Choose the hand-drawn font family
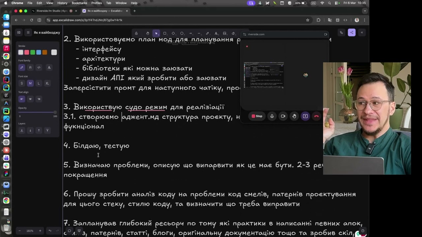This screenshot has width=422, height=237. 22,67
